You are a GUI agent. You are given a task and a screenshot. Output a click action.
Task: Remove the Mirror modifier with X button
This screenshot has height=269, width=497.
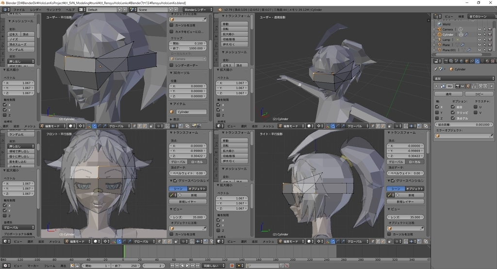(x=492, y=86)
